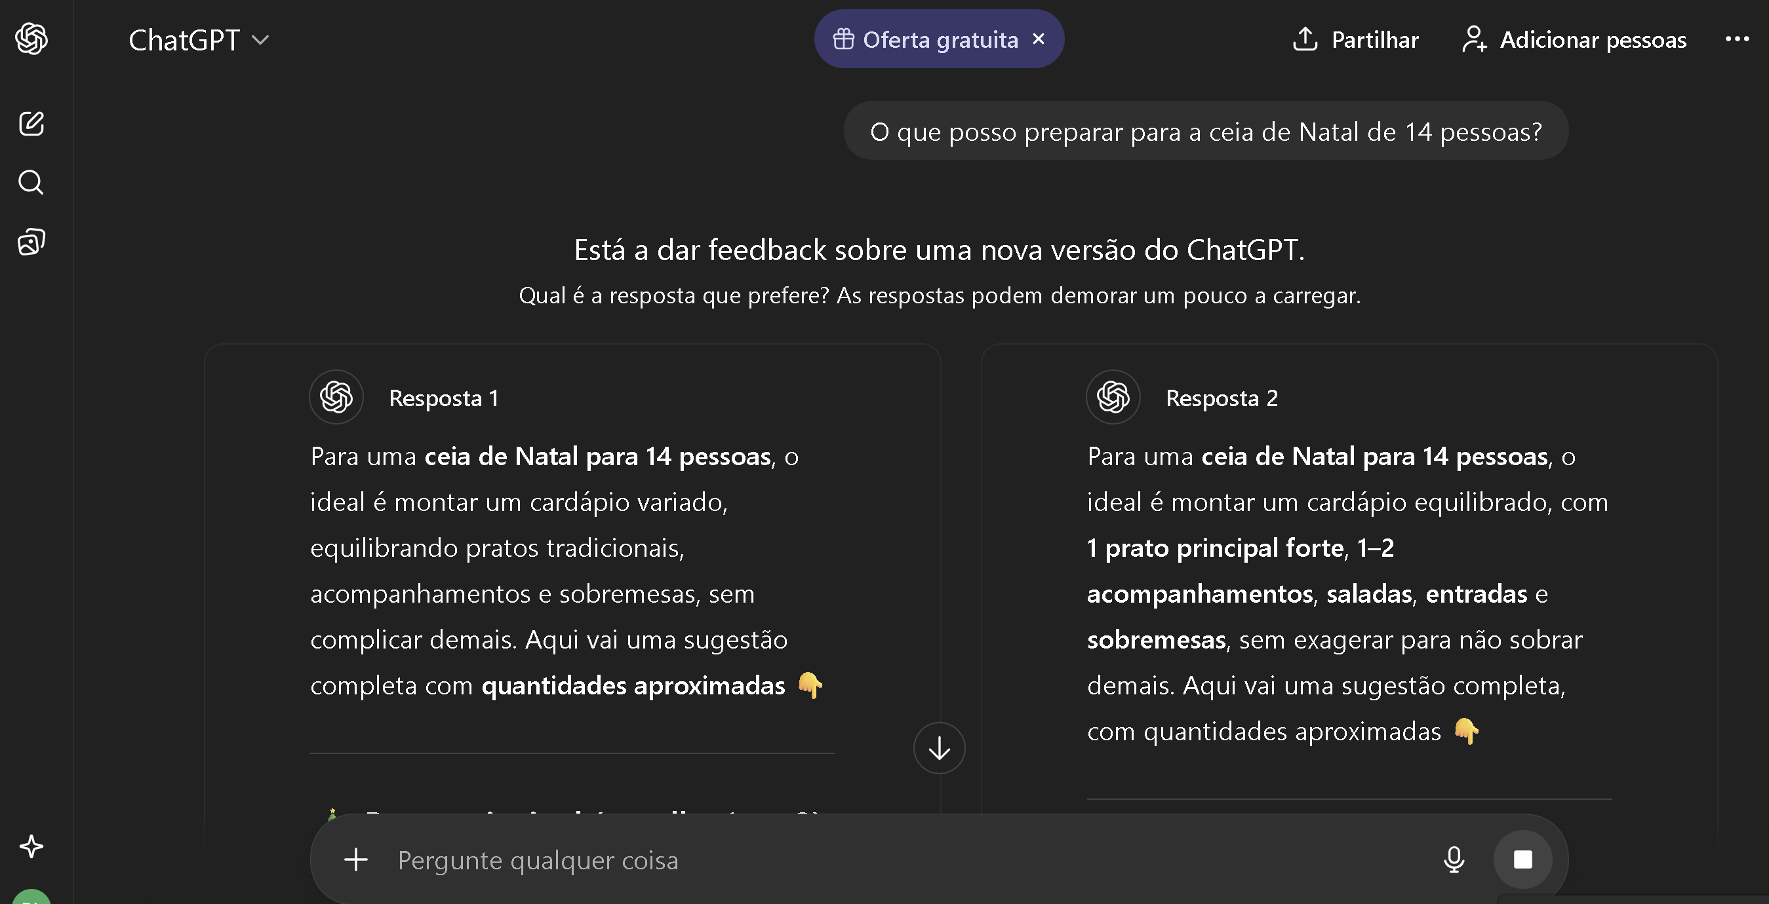Click the microphone dictation icon
This screenshot has height=904, width=1769.
point(1454,859)
